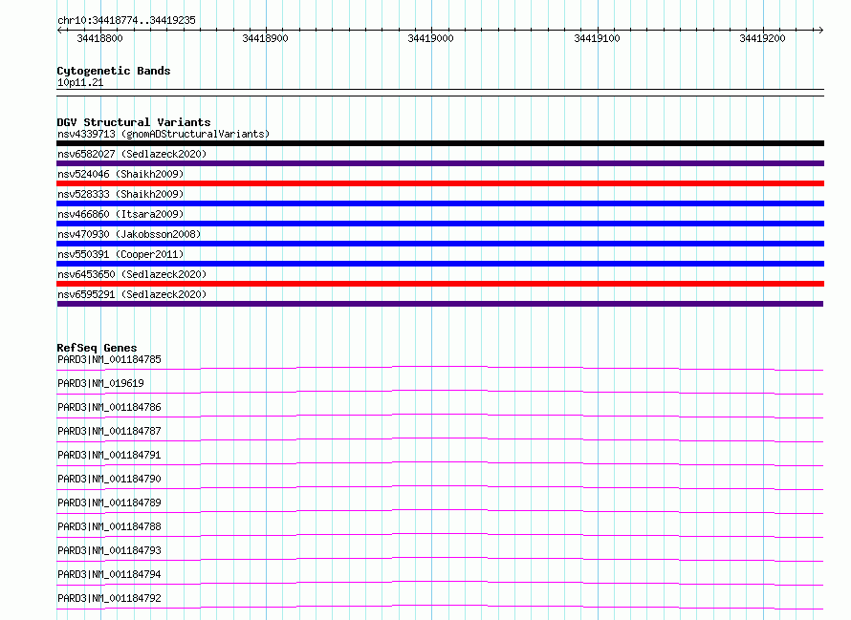Click the purple bar of nsv6595291
Image resolution: width=851 pixels, height=620 pixels.
click(440, 304)
